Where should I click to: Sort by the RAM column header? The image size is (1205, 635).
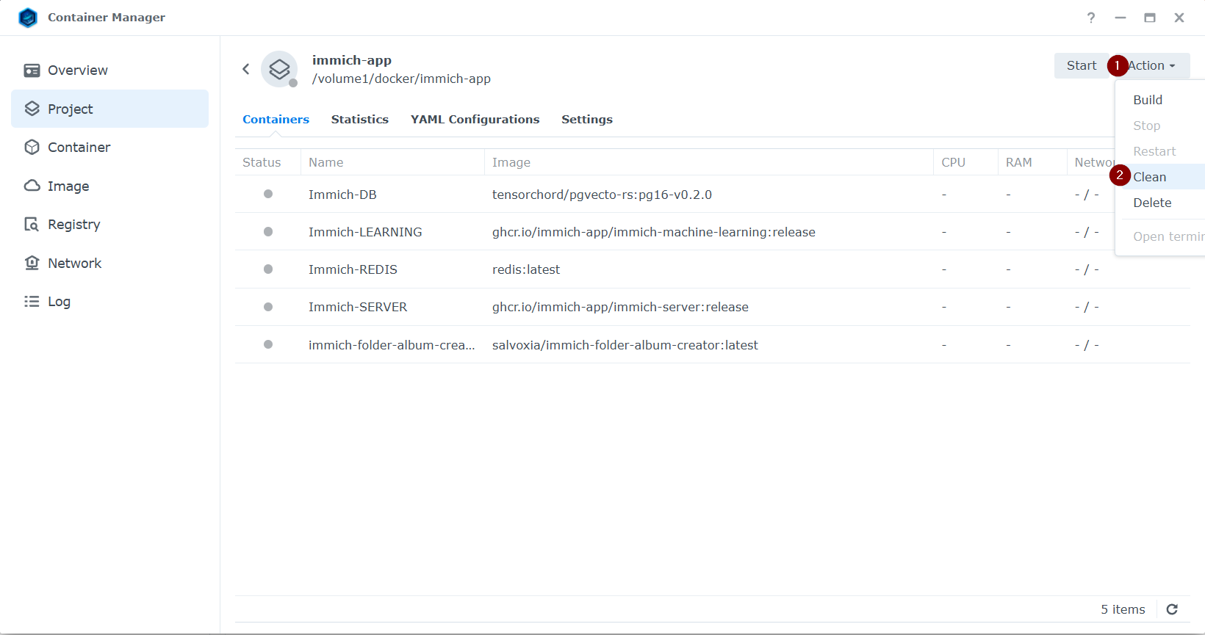pos(1032,162)
